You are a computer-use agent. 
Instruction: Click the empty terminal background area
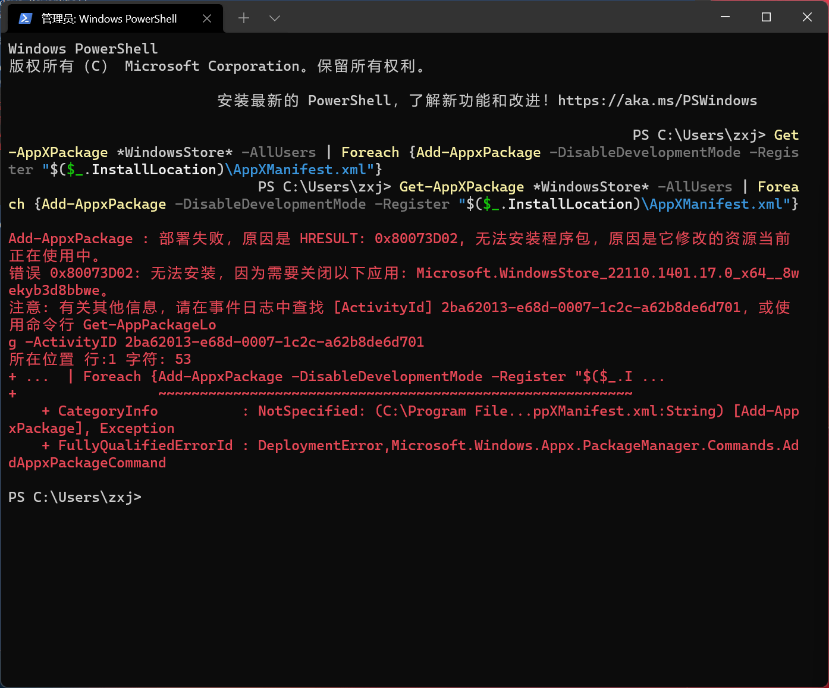416,595
